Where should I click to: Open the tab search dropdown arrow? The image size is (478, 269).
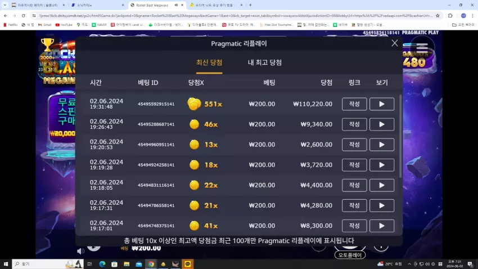click(x=5, y=5)
